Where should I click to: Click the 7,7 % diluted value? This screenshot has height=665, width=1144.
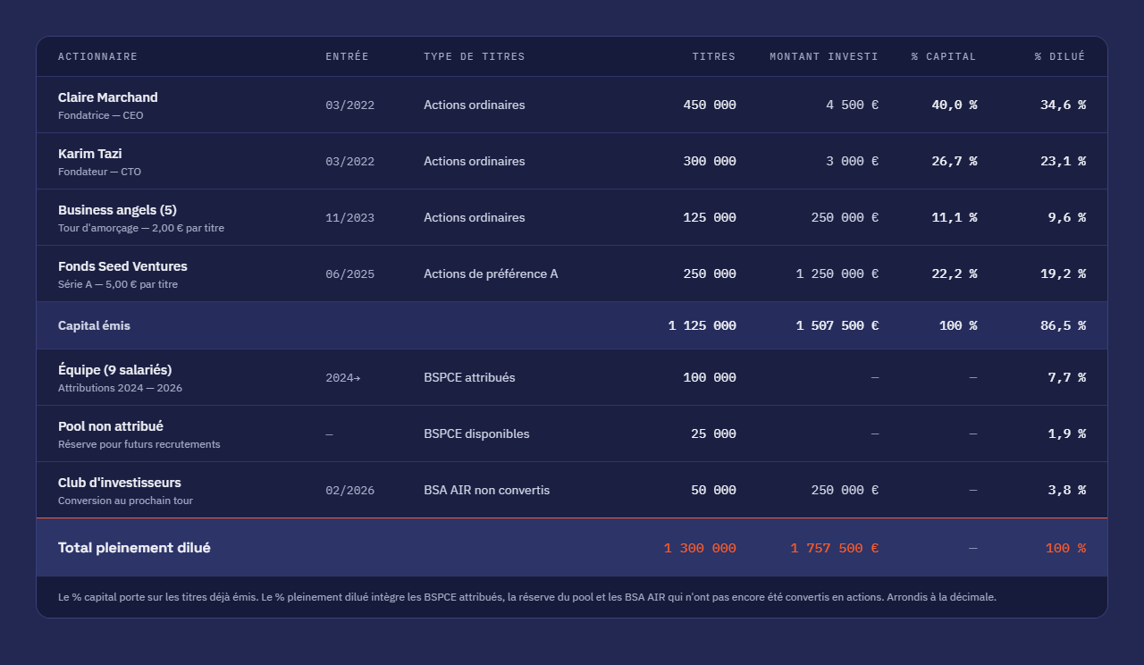1067,378
